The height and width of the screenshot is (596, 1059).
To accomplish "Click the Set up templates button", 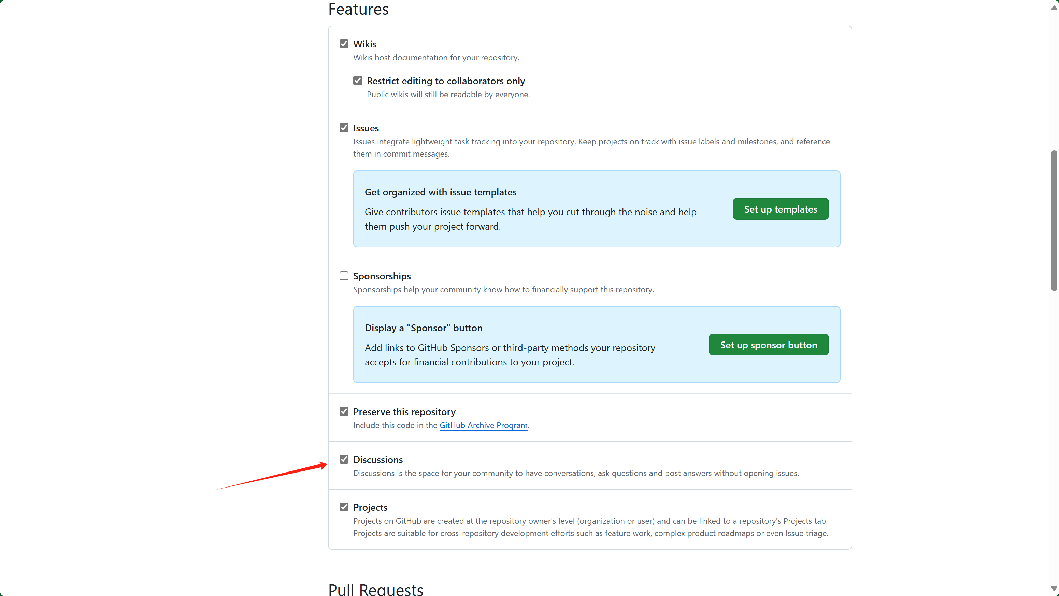I will (x=780, y=209).
